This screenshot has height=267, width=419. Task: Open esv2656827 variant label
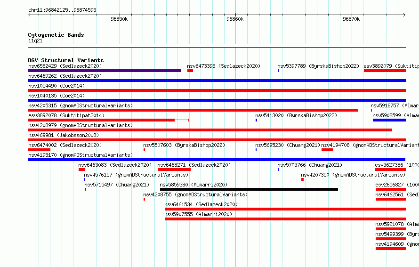pos(397,185)
